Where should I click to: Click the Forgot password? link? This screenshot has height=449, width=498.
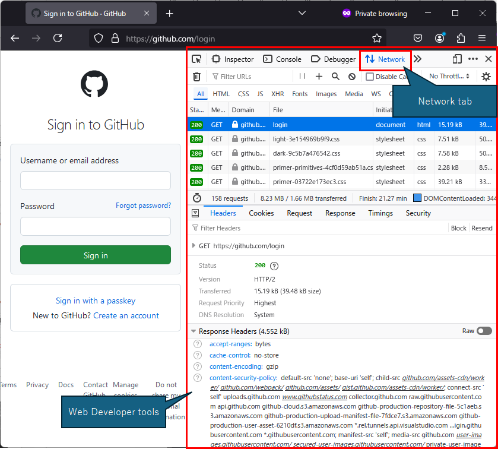pyautogui.click(x=143, y=205)
